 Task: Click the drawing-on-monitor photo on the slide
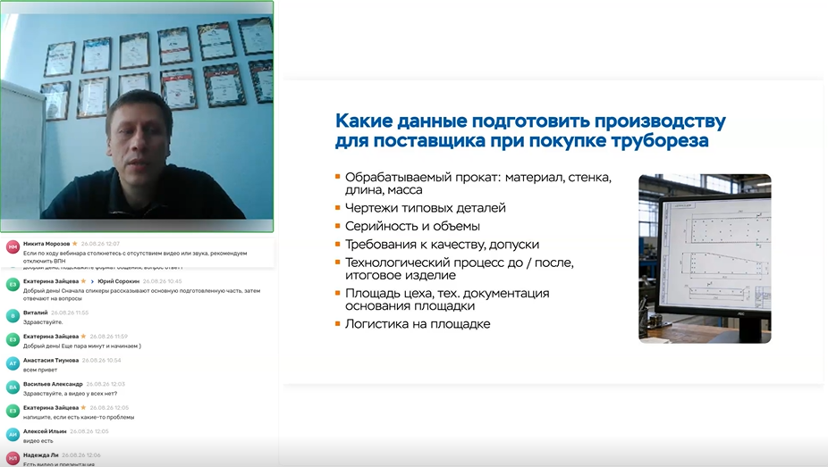pyautogui.click(x=705, y=259)
